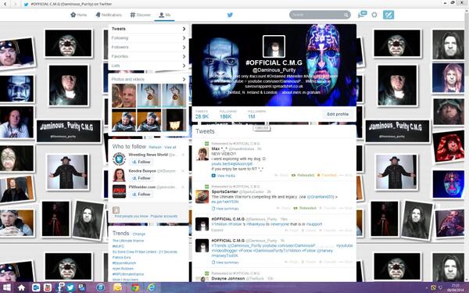Click the Edit profile button
Viewport: 469px width, 293px height.
point(338,114)
